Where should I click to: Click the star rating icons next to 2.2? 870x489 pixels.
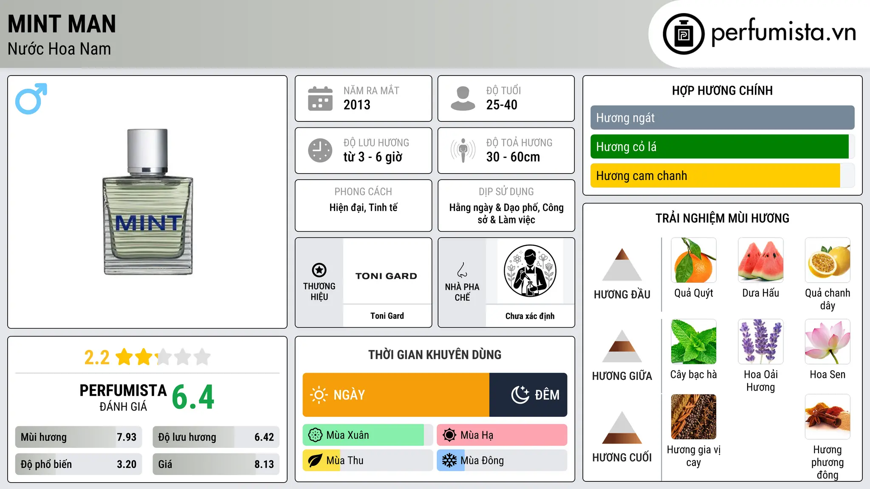(163, 357)
